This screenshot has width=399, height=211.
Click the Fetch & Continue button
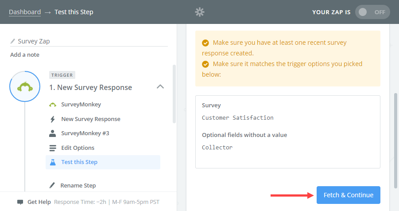click(x=349, y=195)
